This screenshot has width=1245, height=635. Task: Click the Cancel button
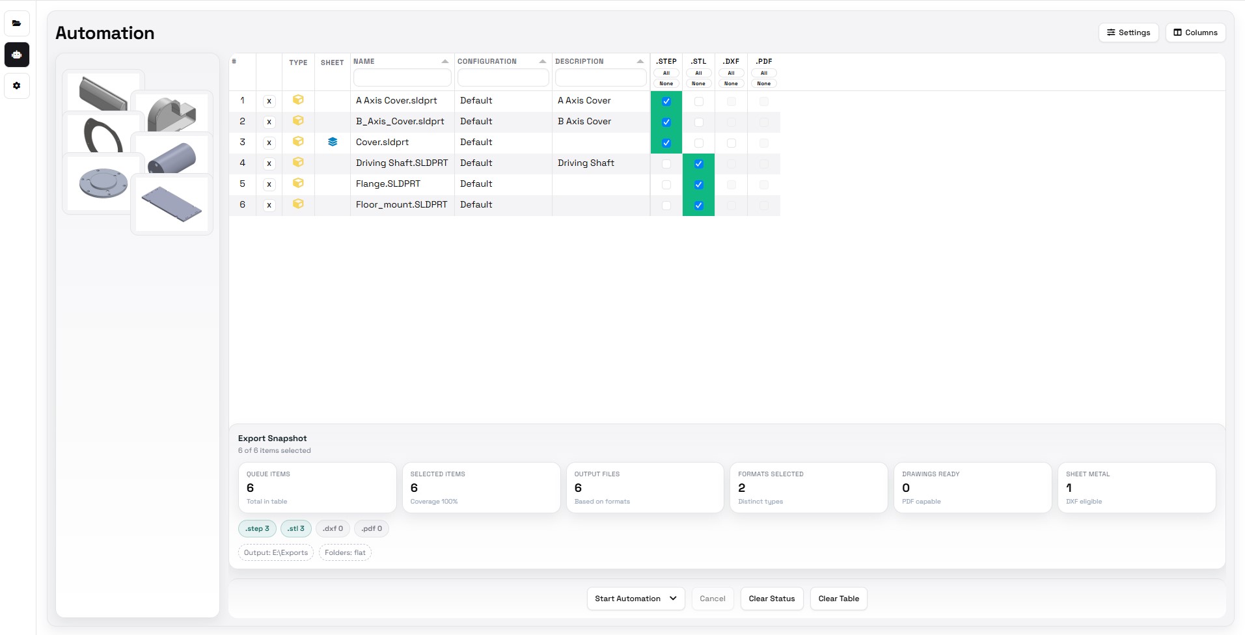[713, 599]
